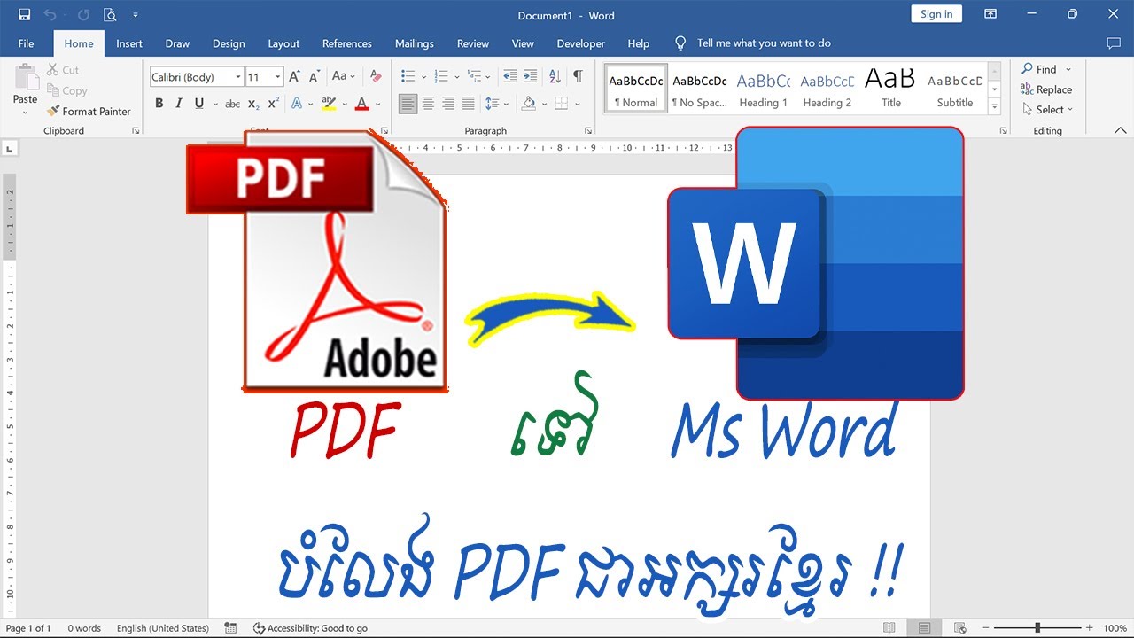Image resolution: width=1134 pixels, height=638 pixels.
Task: Switch to Web Layout view icon
Action: click(x=959, y=628)
